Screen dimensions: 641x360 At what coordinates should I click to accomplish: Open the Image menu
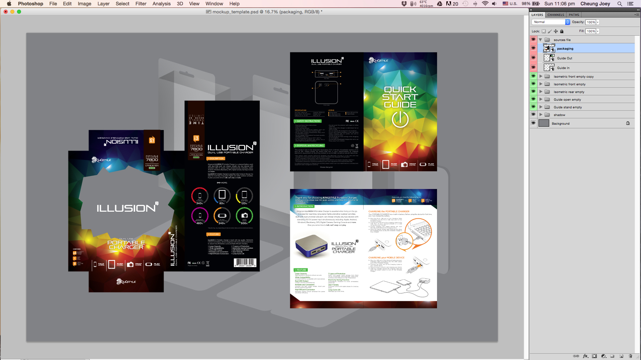coord(84,4)
